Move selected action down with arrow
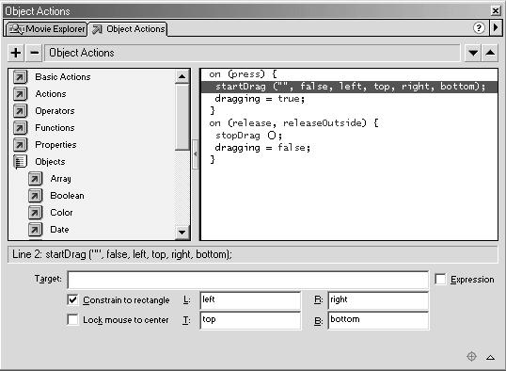506x371 pixels. coord(473,53)
